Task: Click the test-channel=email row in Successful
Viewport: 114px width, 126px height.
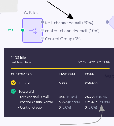Action: point(33,97)
